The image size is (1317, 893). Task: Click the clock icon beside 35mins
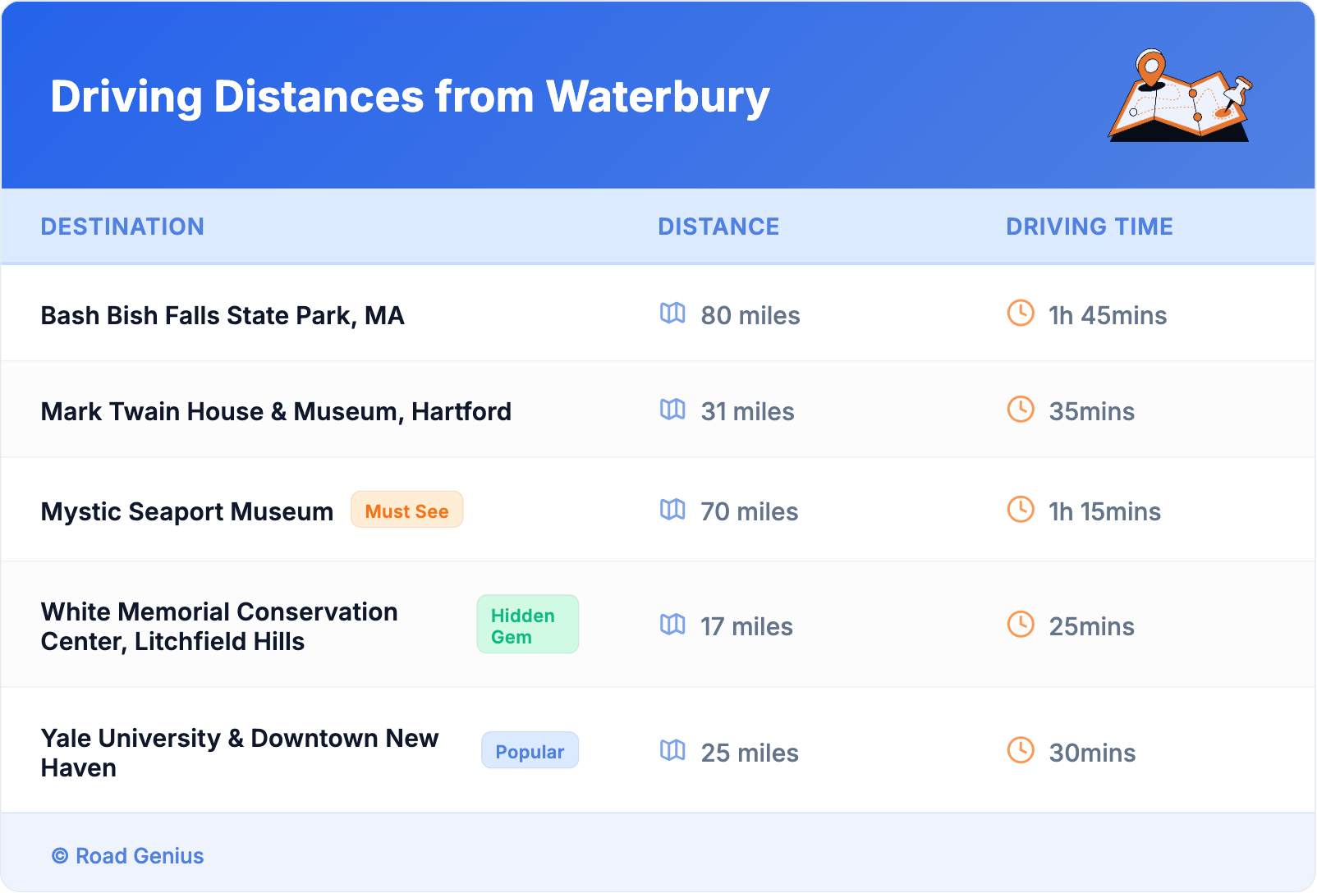click(1021, 409)
